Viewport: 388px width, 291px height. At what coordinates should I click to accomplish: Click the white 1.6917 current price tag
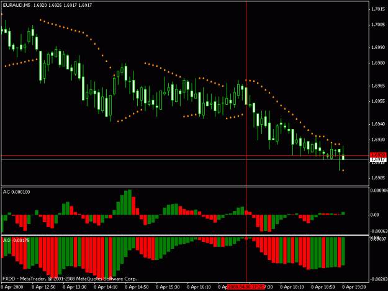click(x=378, y=159)
